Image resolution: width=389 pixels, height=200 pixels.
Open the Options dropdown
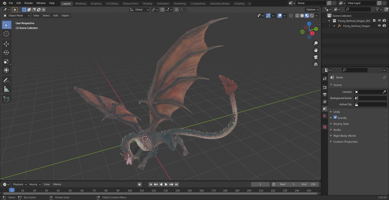point(313,10)
